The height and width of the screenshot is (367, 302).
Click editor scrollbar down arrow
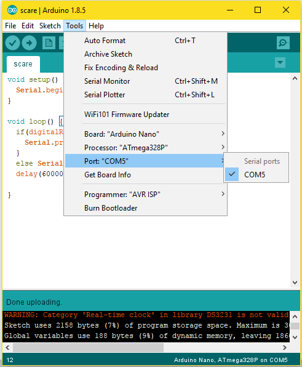coord(295,283)
